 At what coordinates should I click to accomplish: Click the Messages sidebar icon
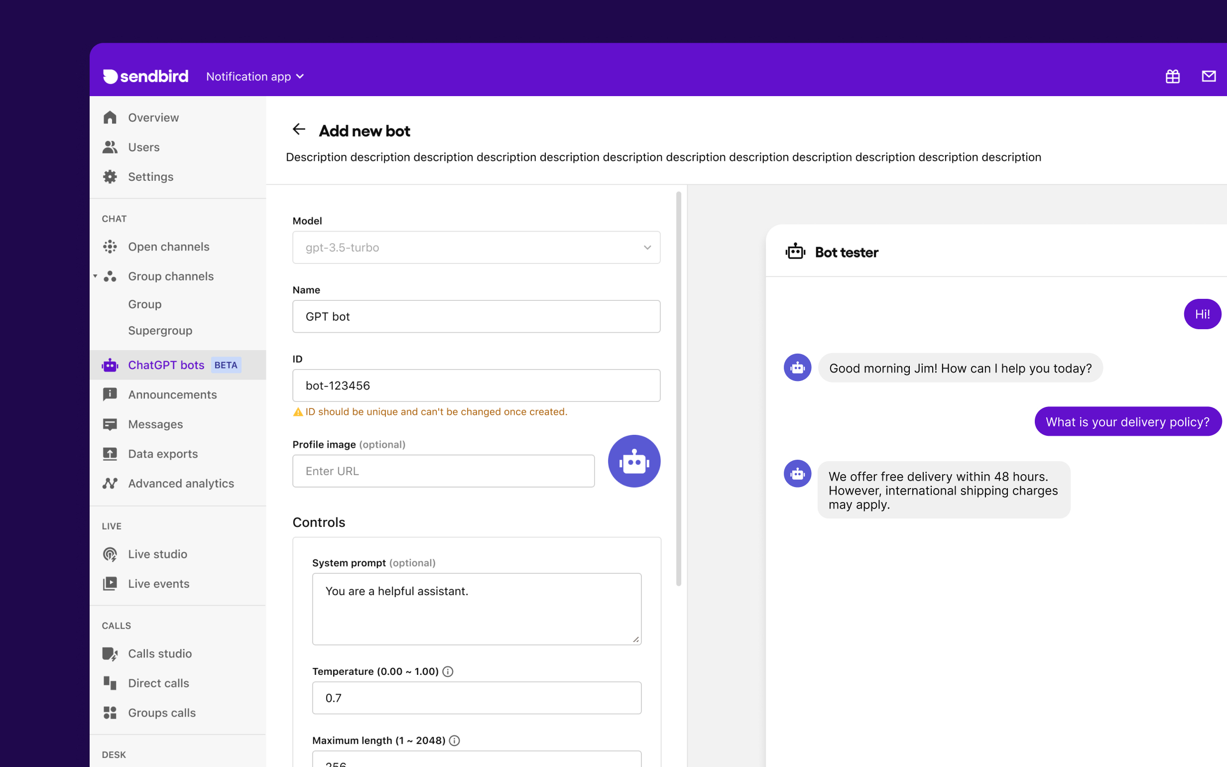tap(110, 424)
